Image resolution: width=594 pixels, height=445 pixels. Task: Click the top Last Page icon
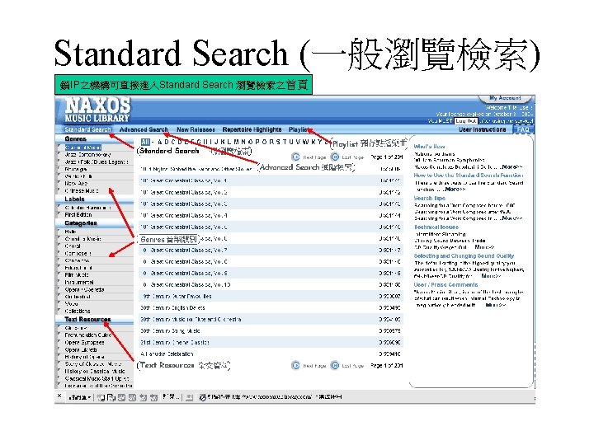click(x=335, y=157)
